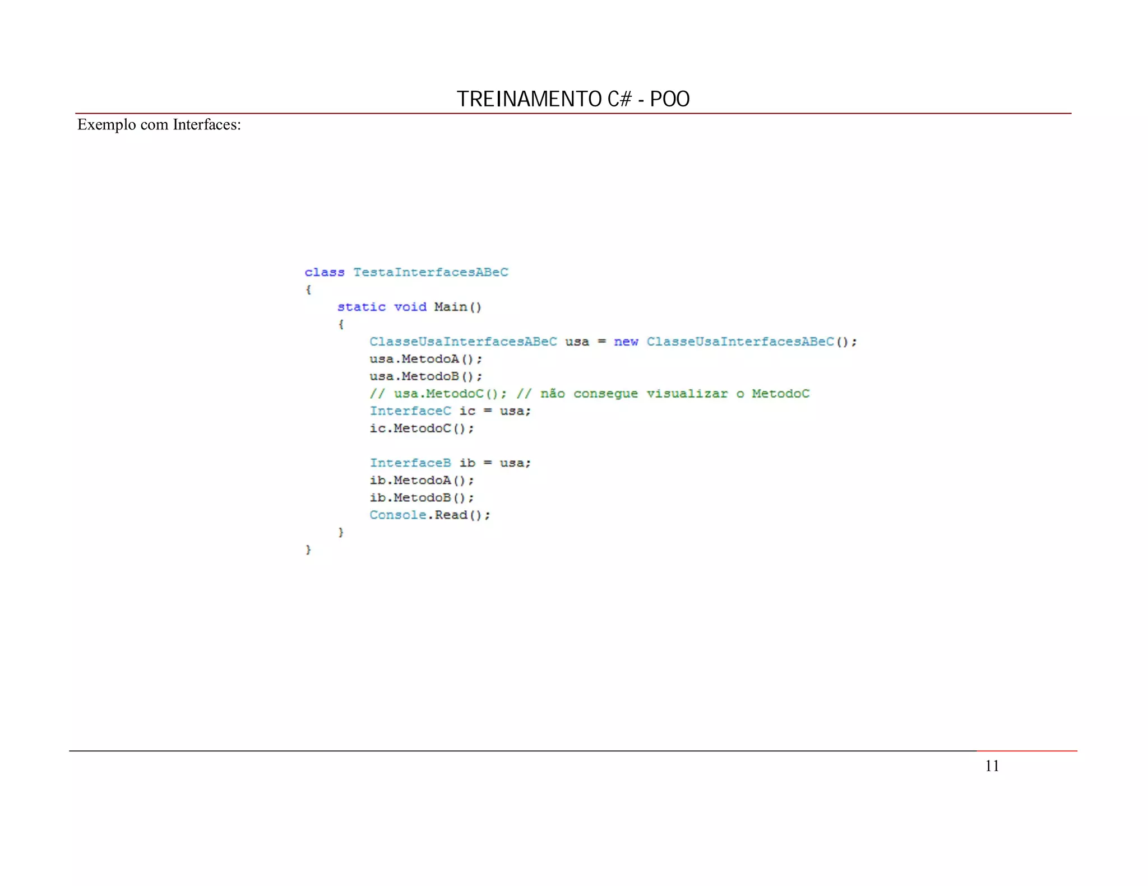Click page number 11
The width and height of the screenshot is (1148, 886).
[x=992, y=766]
